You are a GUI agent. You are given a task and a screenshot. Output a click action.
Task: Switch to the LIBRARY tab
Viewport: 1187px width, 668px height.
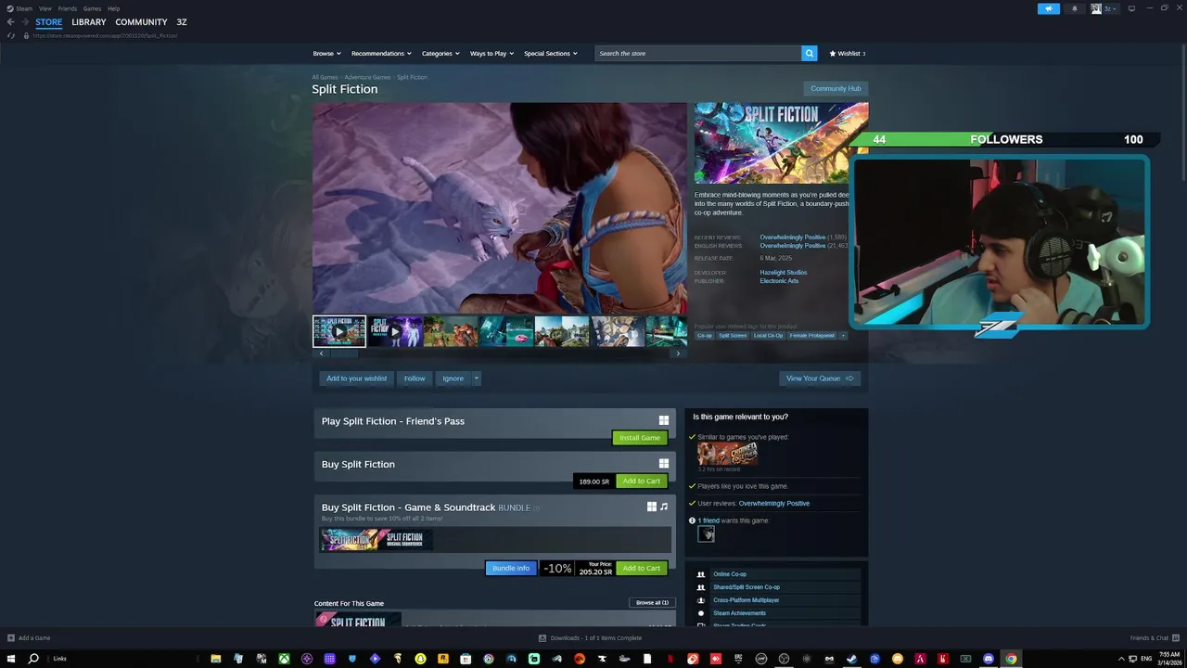point(89,22)
